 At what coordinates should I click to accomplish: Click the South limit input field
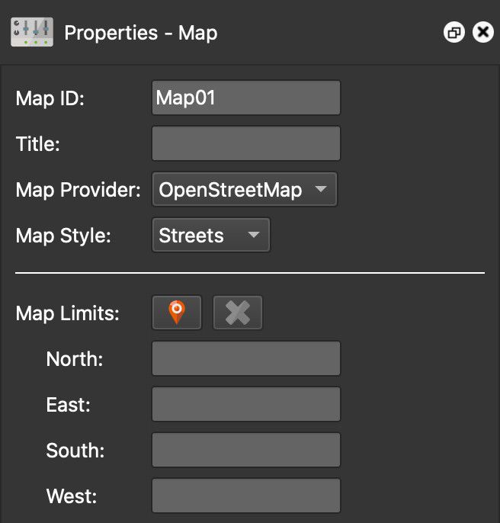(246, 450)
